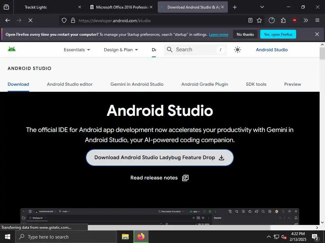This screenshot has width=325, height=243.
Task: Click the horizontal scrollbar right arrow
Action: click(x=317, y=227)
